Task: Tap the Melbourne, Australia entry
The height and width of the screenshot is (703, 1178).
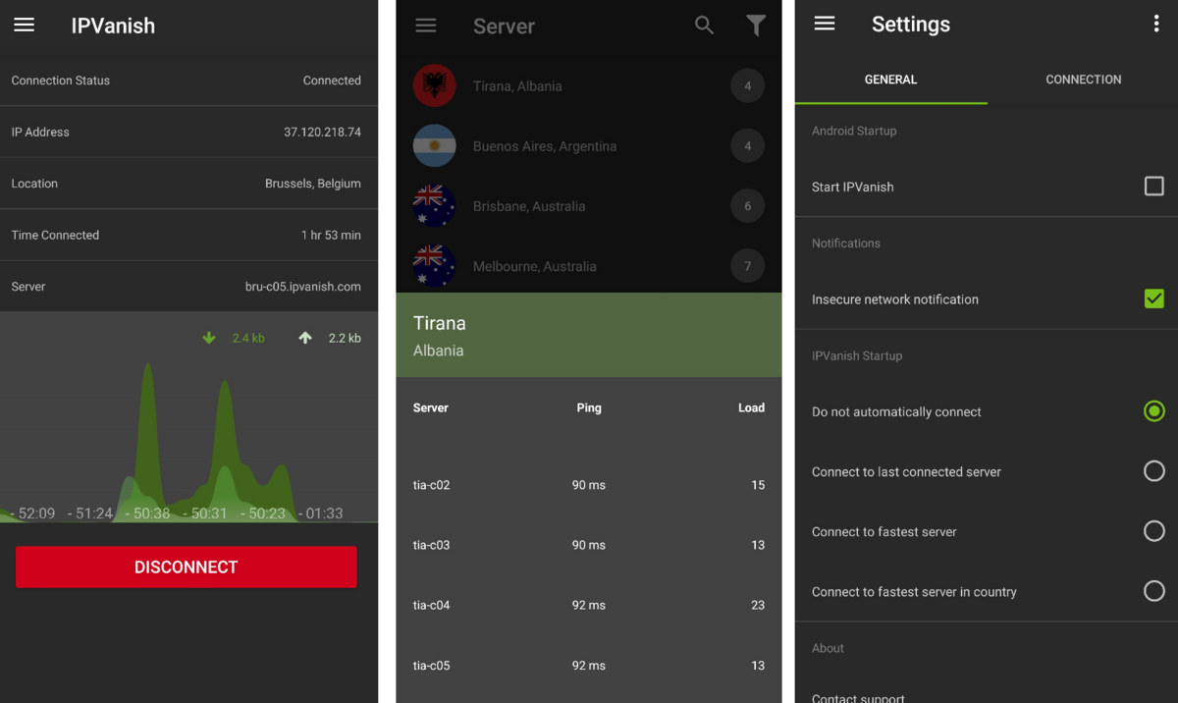Action: 589,266
